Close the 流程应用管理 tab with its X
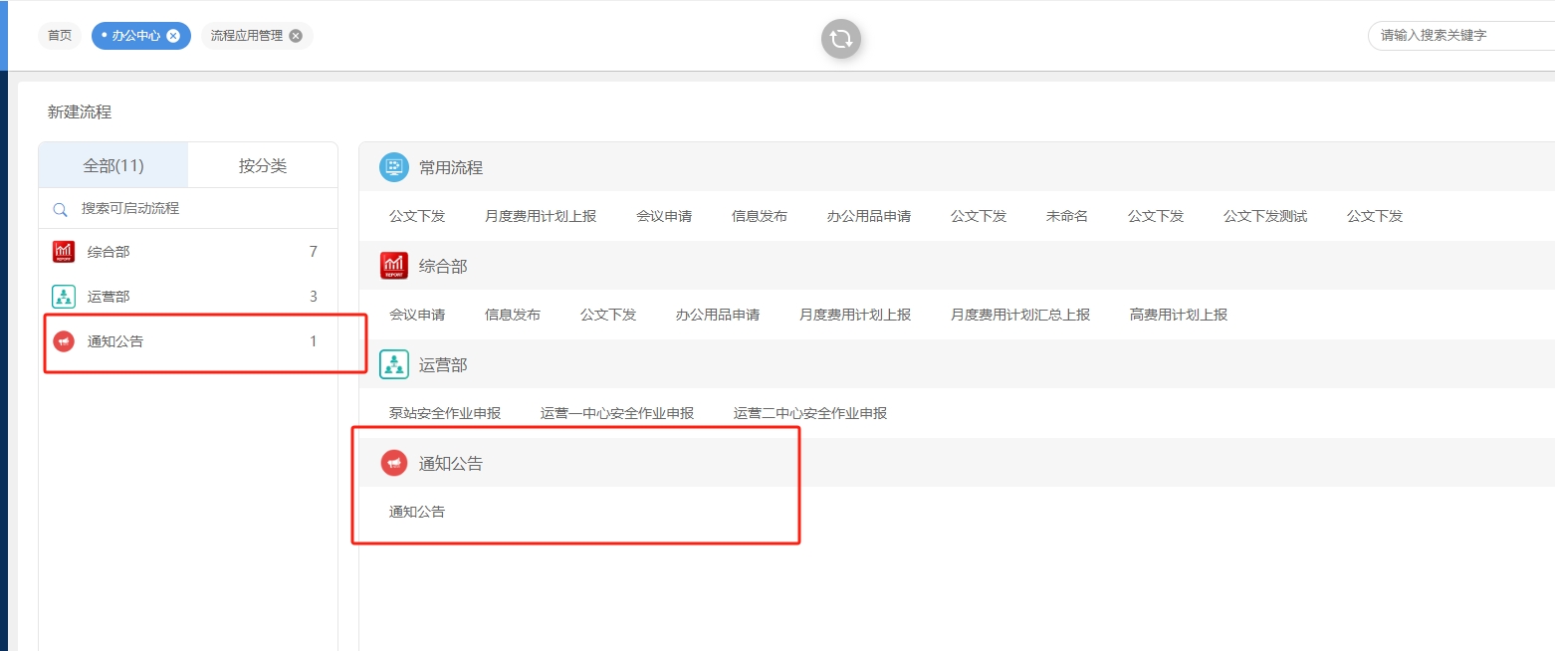Screen dimensions: 1555x651 (x=296, y=36)
